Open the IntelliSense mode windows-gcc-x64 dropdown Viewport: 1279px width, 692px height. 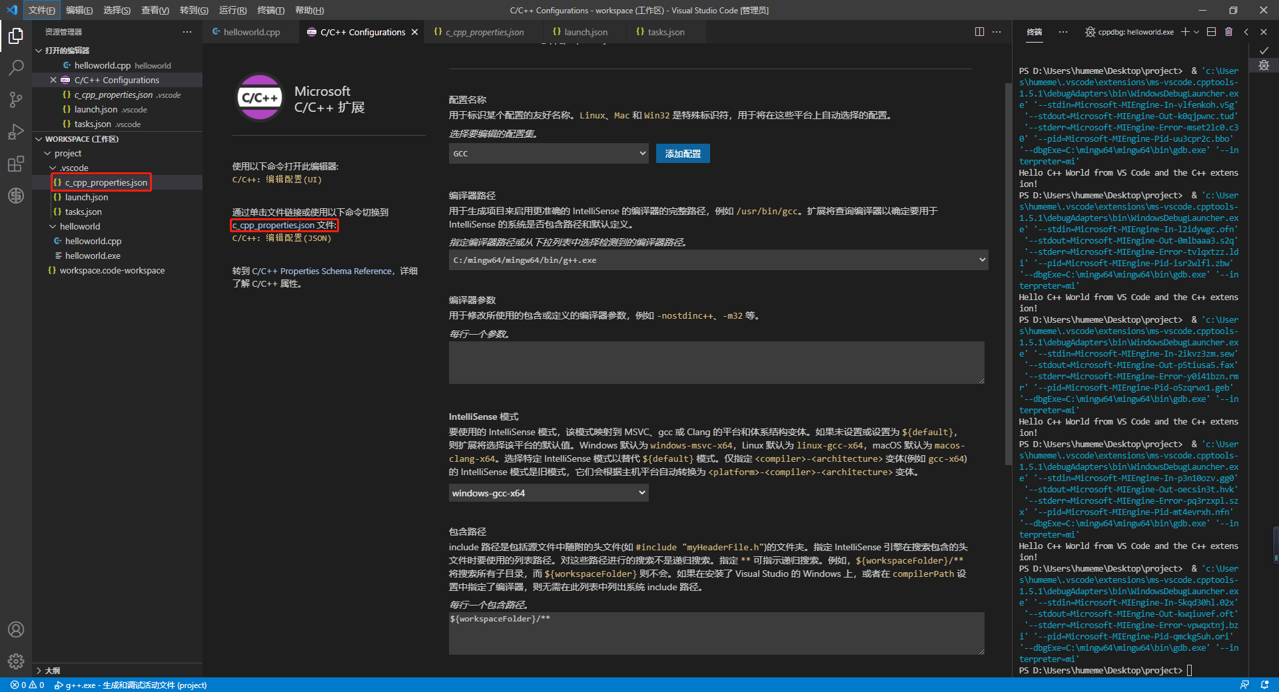point(549,493)
